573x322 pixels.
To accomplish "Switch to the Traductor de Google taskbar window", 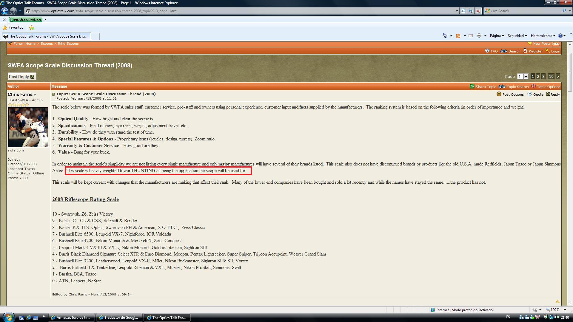I will [119, 318].
